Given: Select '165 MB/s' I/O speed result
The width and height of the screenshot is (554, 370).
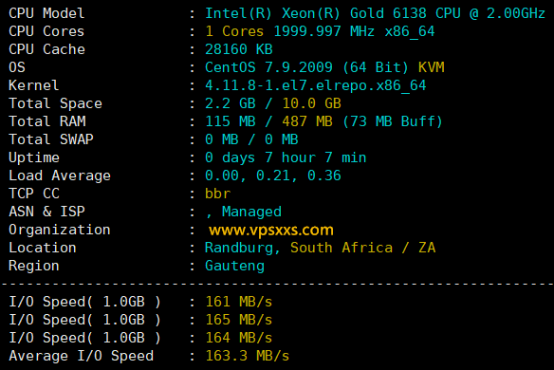Looking at the screenshot, I should 239,320.
